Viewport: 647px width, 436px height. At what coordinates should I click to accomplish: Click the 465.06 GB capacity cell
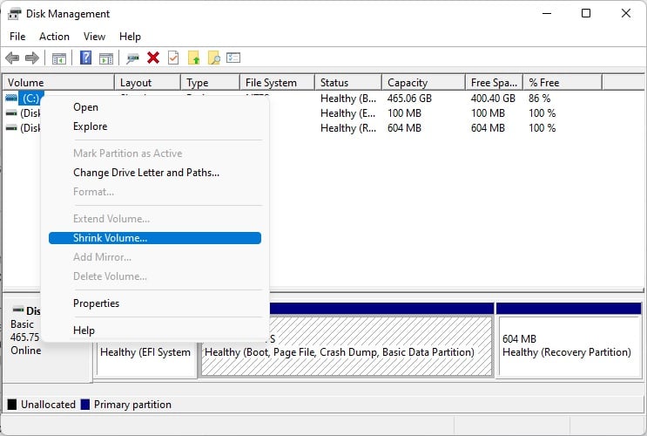click(x=409, y=99)
